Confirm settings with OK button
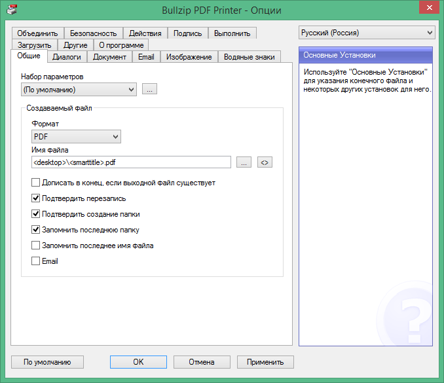The width and height of the screenshot is (444, 383). pyautogui.click(x=138, y=362)
